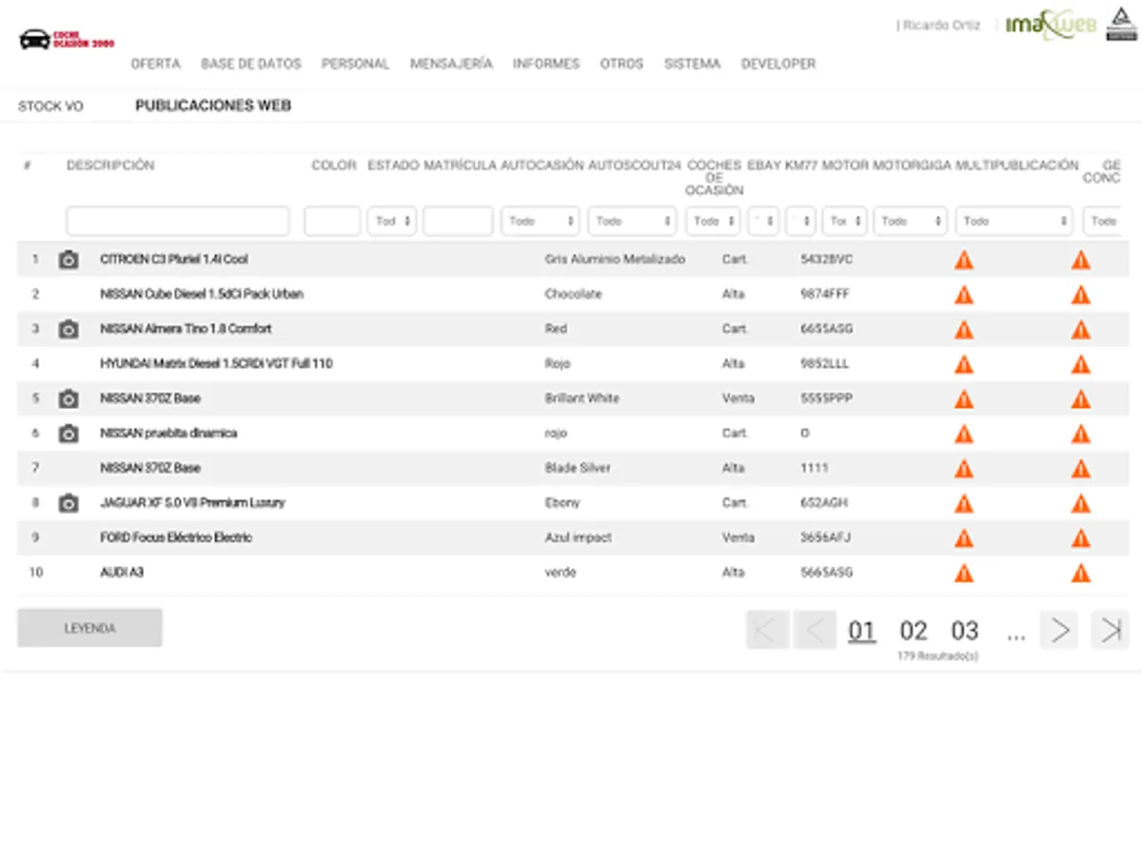Open the SISTEMA menu
The width and height of the screenshot is (1142, 856).
pos(692,64)
